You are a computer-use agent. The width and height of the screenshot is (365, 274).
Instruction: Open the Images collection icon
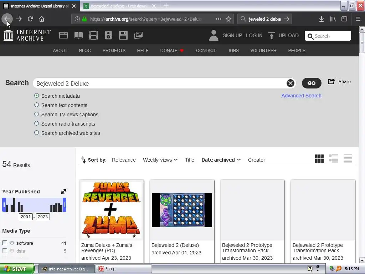click(x=138, y=35)
